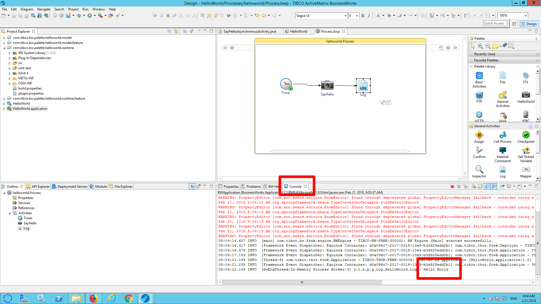Screen dimensions: 541x304
Task: Toggle bold font formatting
Action: [363, 16]
